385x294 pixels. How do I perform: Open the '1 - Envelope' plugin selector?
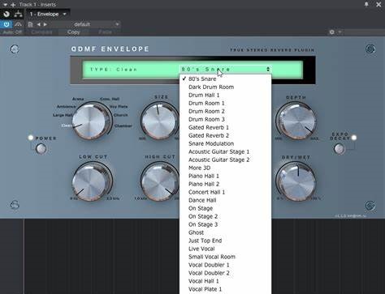pos(48,14)
